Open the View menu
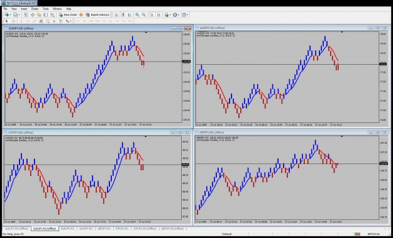 (14, 9)
